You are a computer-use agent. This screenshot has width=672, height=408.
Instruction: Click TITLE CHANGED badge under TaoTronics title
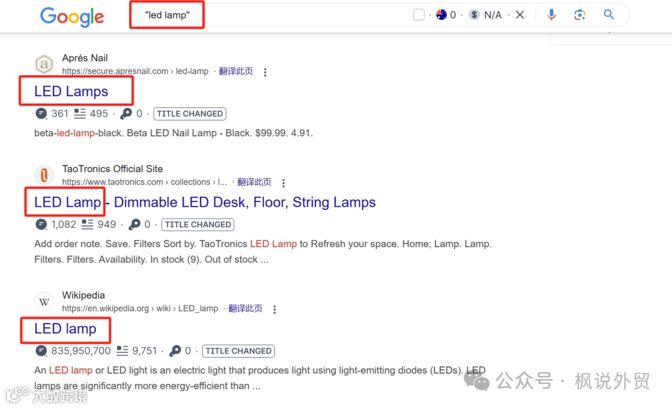198,225
